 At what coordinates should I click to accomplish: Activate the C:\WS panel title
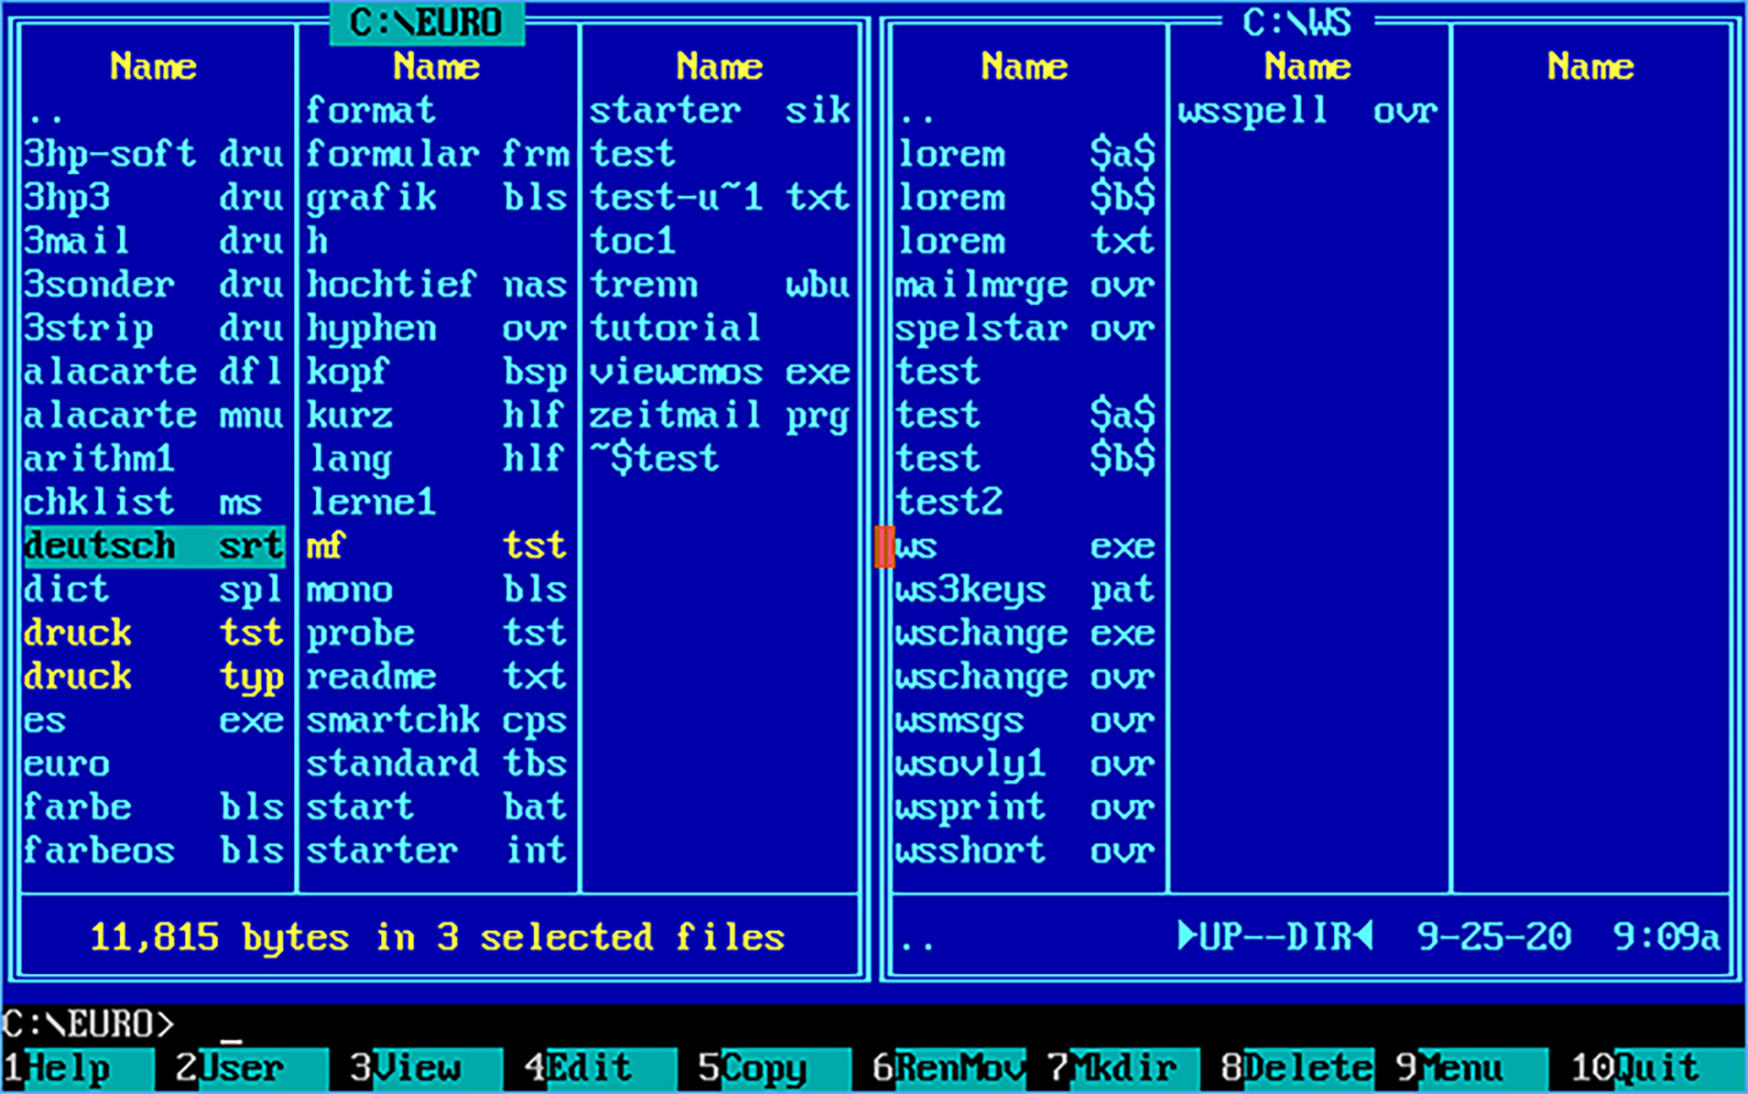pyautogui.click(x=1296, y=23)
